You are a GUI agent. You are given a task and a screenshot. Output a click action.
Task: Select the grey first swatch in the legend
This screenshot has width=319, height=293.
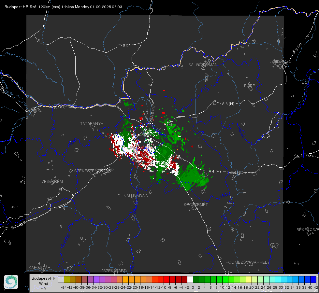coord(61,279)
